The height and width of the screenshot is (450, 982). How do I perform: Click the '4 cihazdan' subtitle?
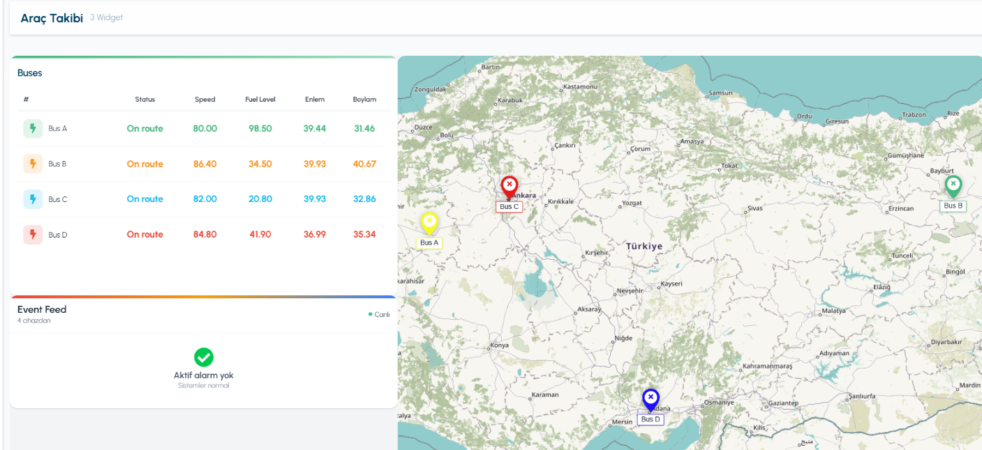[x=34, y=321]
